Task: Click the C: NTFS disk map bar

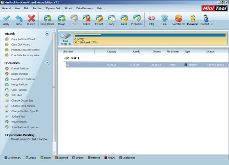Action: [x=150, y=39]
